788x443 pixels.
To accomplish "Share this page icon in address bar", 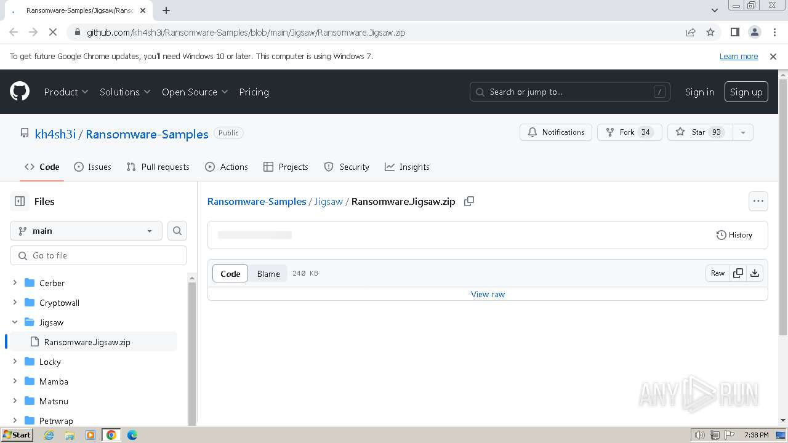I will (x=691, y=32).
